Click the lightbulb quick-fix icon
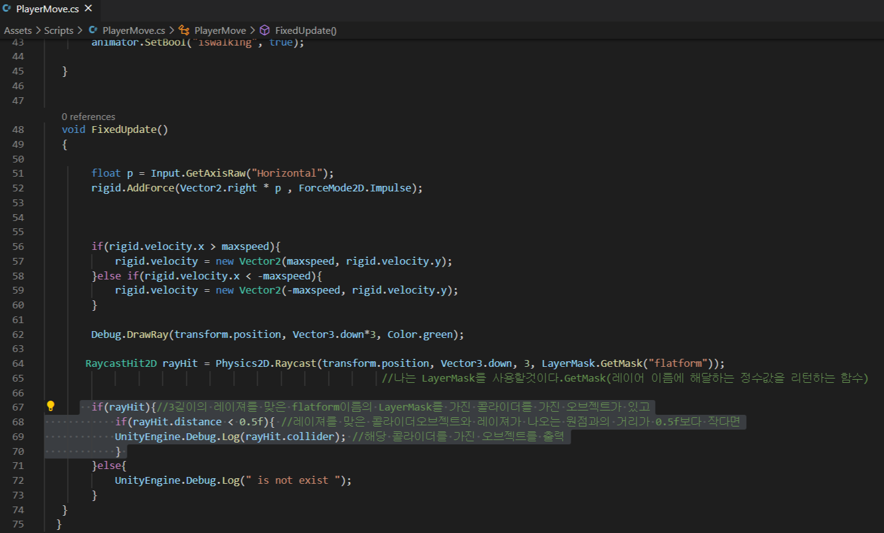This screenshot has width=884, height=533. [50, 406]
